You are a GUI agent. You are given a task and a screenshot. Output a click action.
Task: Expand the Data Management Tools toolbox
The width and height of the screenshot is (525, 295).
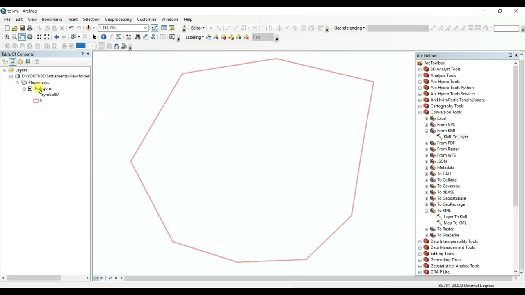[x=420, y=247]
